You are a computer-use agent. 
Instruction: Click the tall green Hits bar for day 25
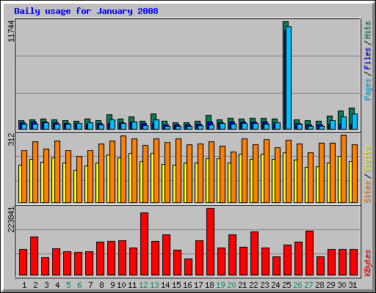(x=284, y=75)
